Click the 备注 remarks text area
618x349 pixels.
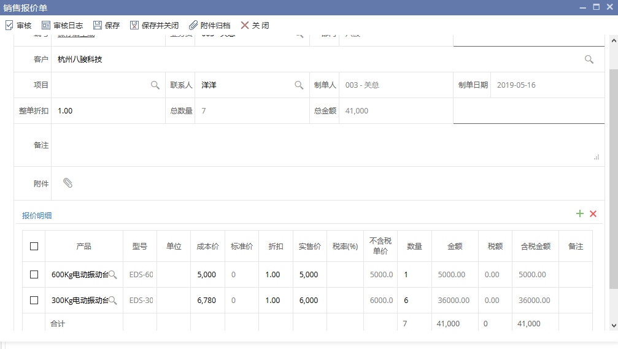tap(325, 145)
